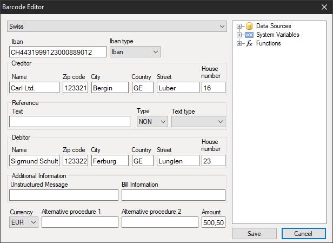
Task: Click the Unstructured Message field
Action: [x=64, y=195]
